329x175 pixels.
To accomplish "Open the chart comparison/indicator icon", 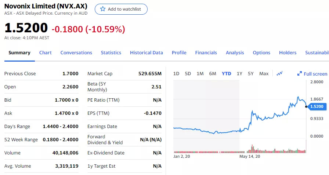I will coord(279,73).
